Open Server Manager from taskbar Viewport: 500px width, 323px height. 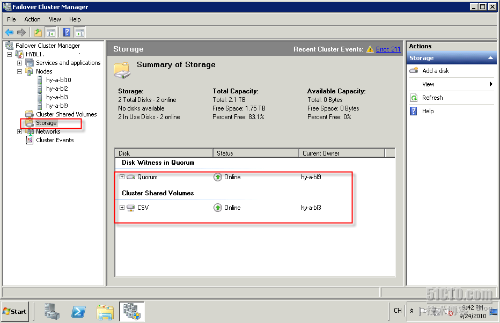pyautogui.click(x=52, y=311)
